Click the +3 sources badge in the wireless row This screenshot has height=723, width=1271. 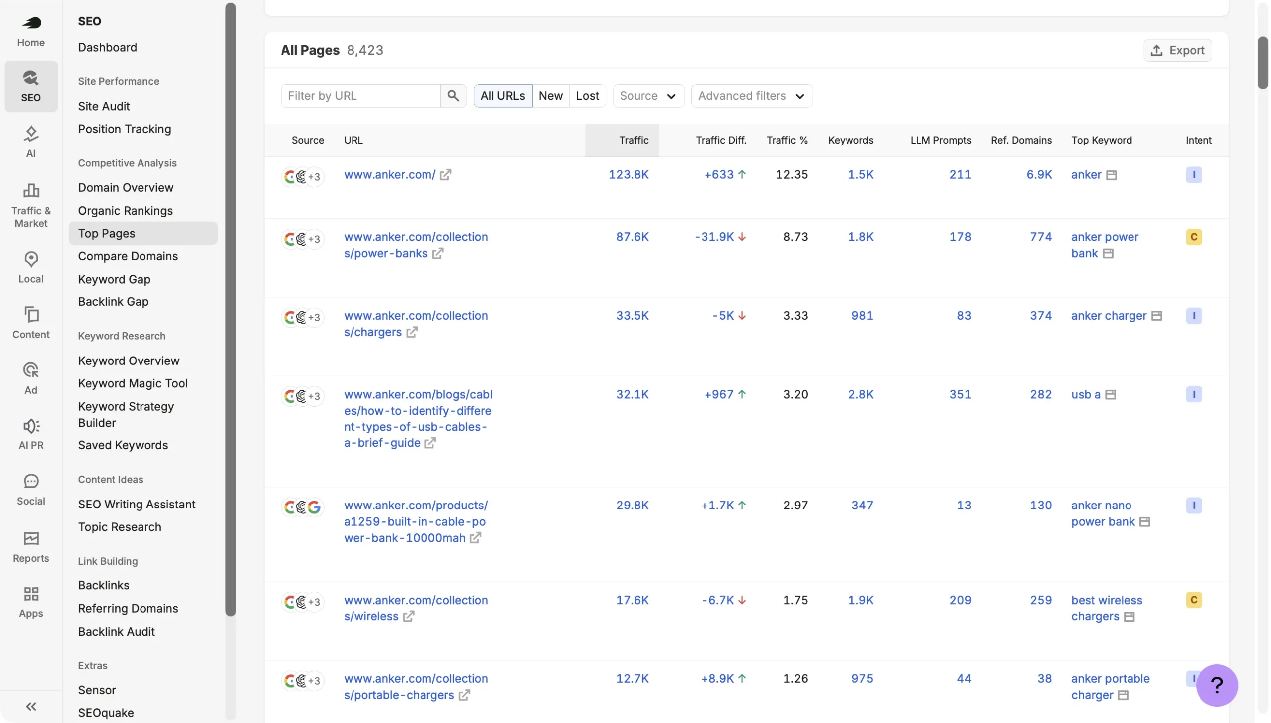(x=314, y=602)
